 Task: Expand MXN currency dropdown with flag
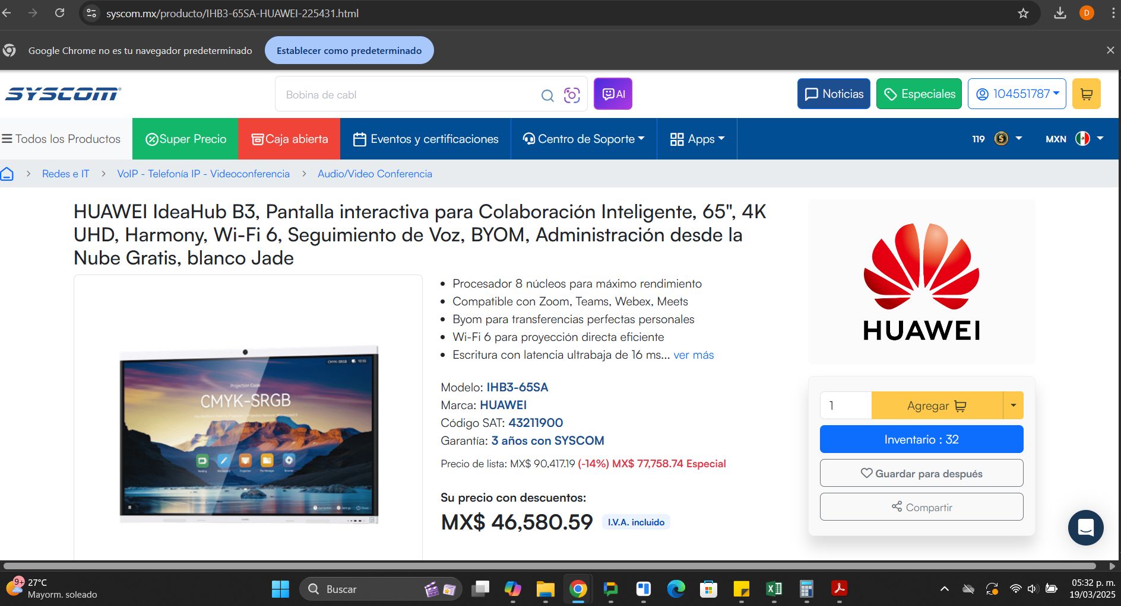click(x=1075, y=139)
